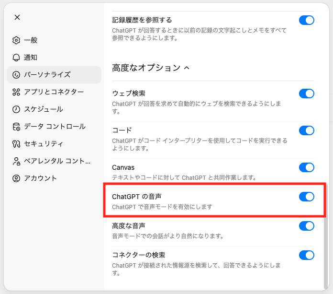
Task: Toggle the ChatGPT の音声 switch
Action: tap(306, 197)
